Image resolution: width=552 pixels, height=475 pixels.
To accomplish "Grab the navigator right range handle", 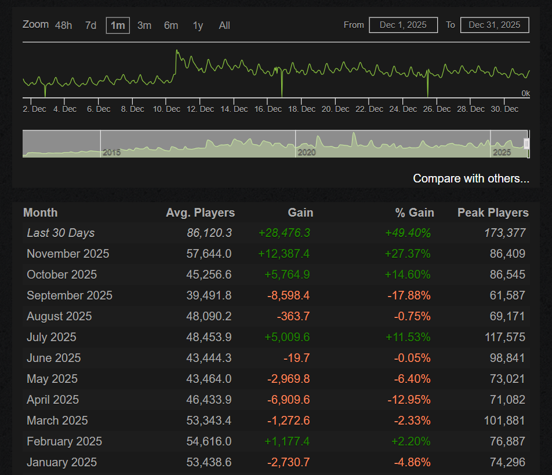I will point(526,144).
